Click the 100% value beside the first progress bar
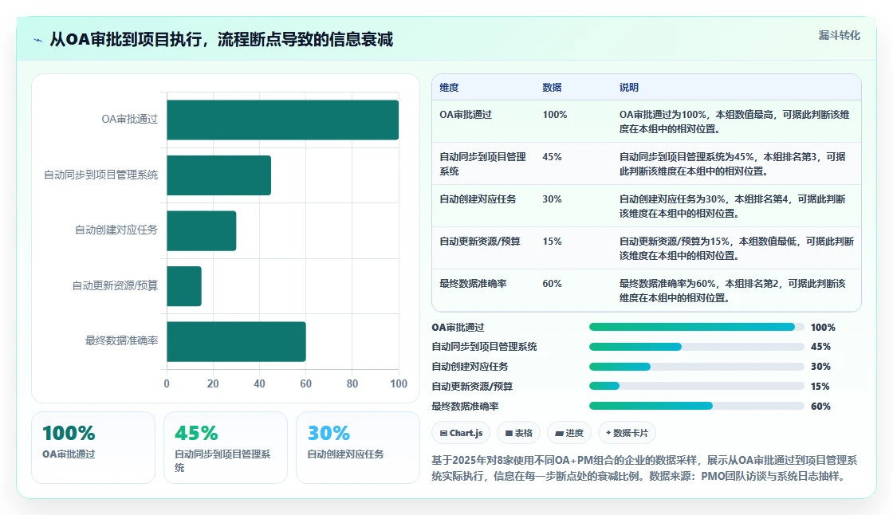 (823, 328)
